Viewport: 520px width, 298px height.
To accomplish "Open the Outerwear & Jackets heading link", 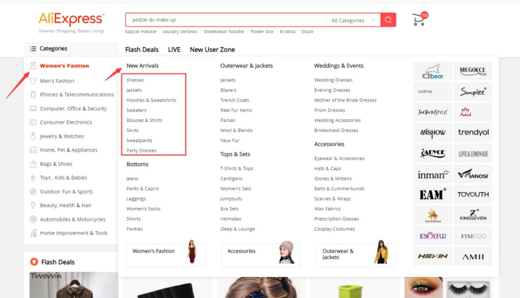I will [x=247, y=65].
